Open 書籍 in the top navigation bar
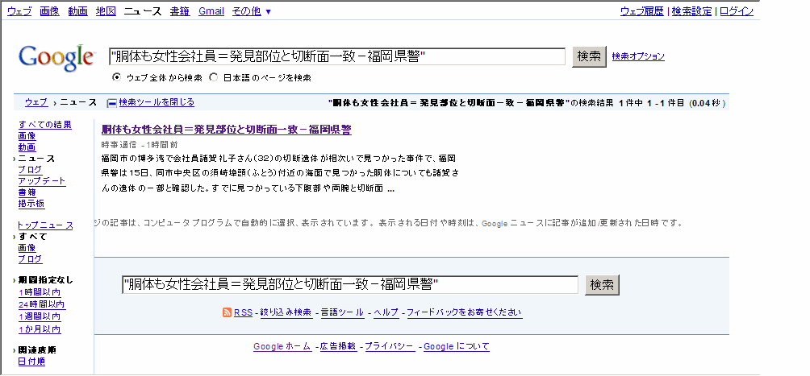The width and height of the screenshot is (810, 376). 180,11
